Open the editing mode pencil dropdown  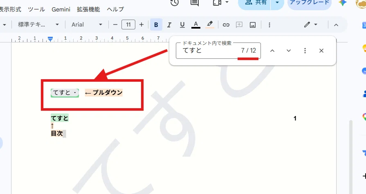[311, 25]
